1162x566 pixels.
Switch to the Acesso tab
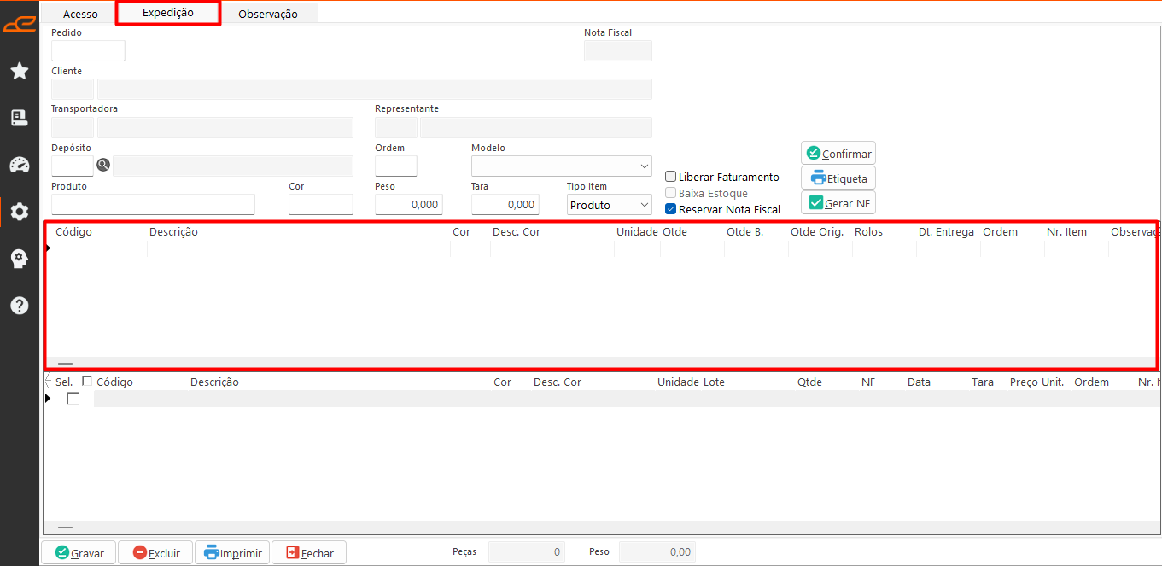(x=80, y=14)
